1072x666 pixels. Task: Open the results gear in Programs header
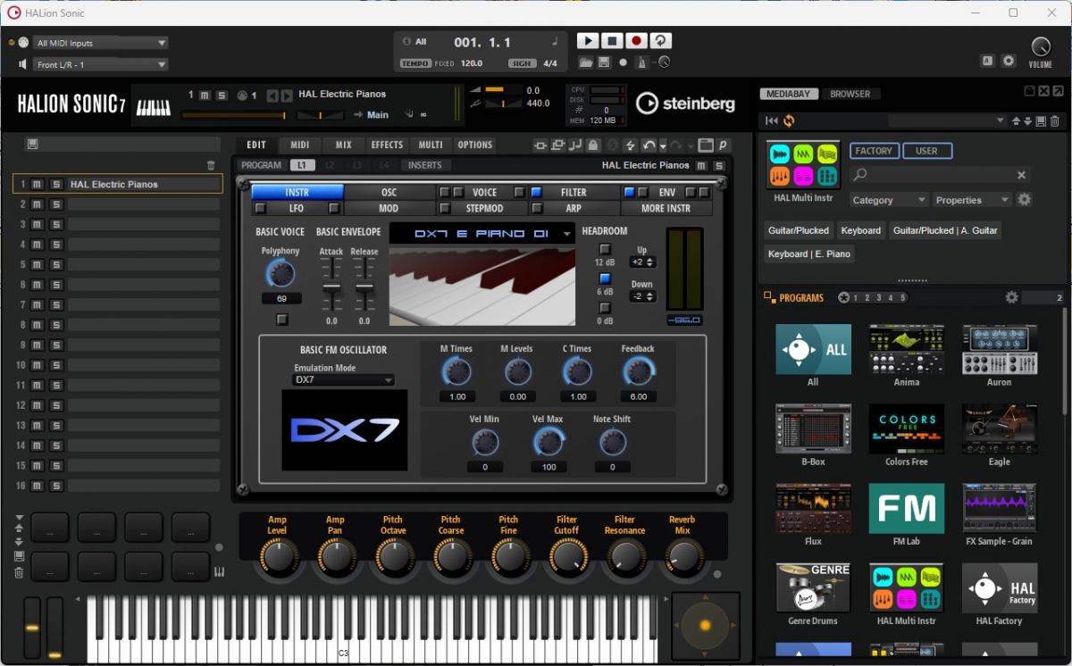coord(1011,297)
